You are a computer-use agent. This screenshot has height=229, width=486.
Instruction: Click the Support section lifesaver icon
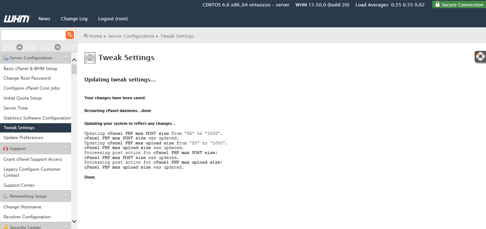coord(6,149)
